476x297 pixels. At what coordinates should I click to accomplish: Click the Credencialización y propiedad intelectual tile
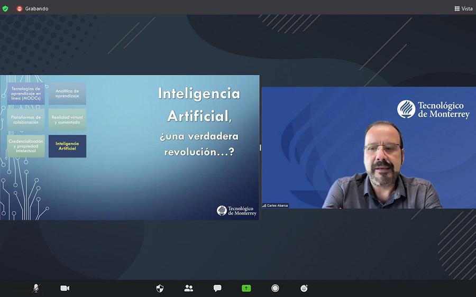point(26,146)
